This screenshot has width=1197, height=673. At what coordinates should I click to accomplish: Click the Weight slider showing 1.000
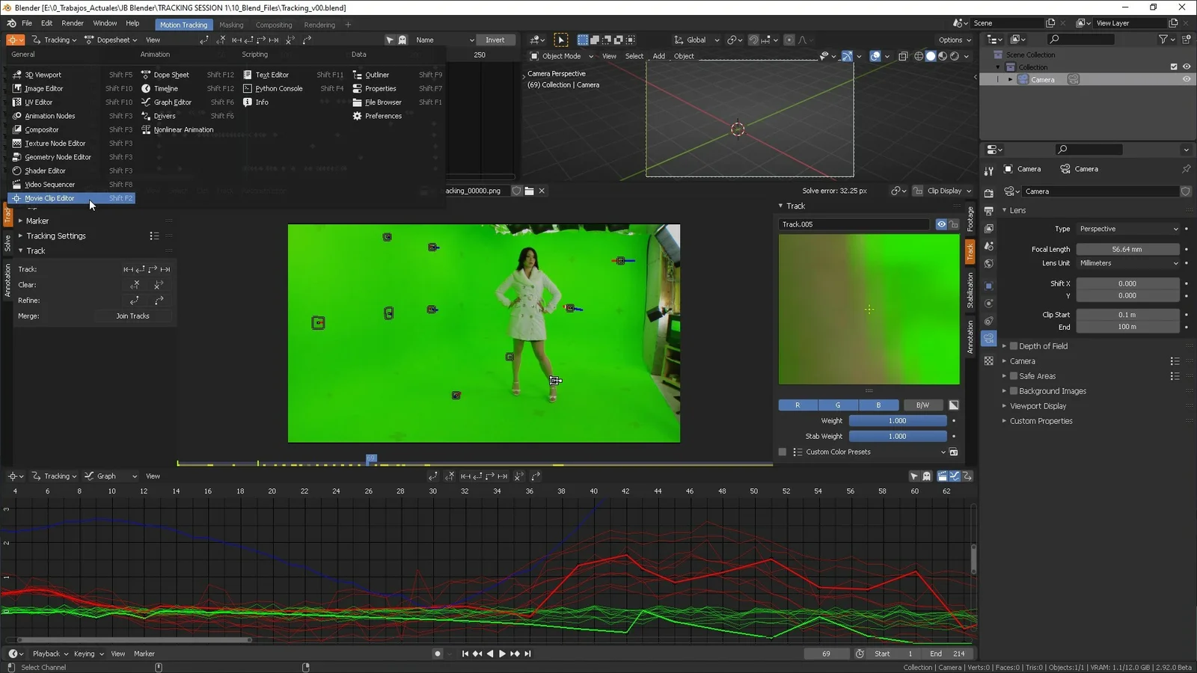[x=897, y=420]
